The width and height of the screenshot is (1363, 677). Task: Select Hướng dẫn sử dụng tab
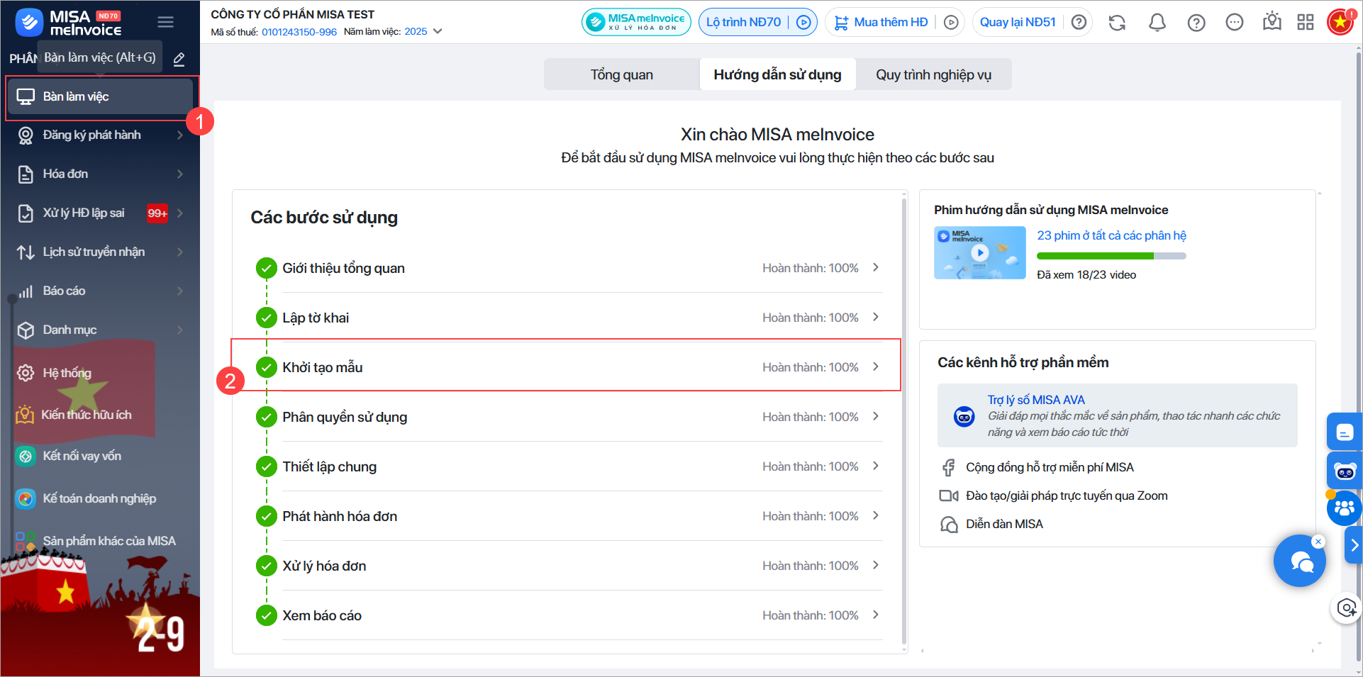coord(777,74)
